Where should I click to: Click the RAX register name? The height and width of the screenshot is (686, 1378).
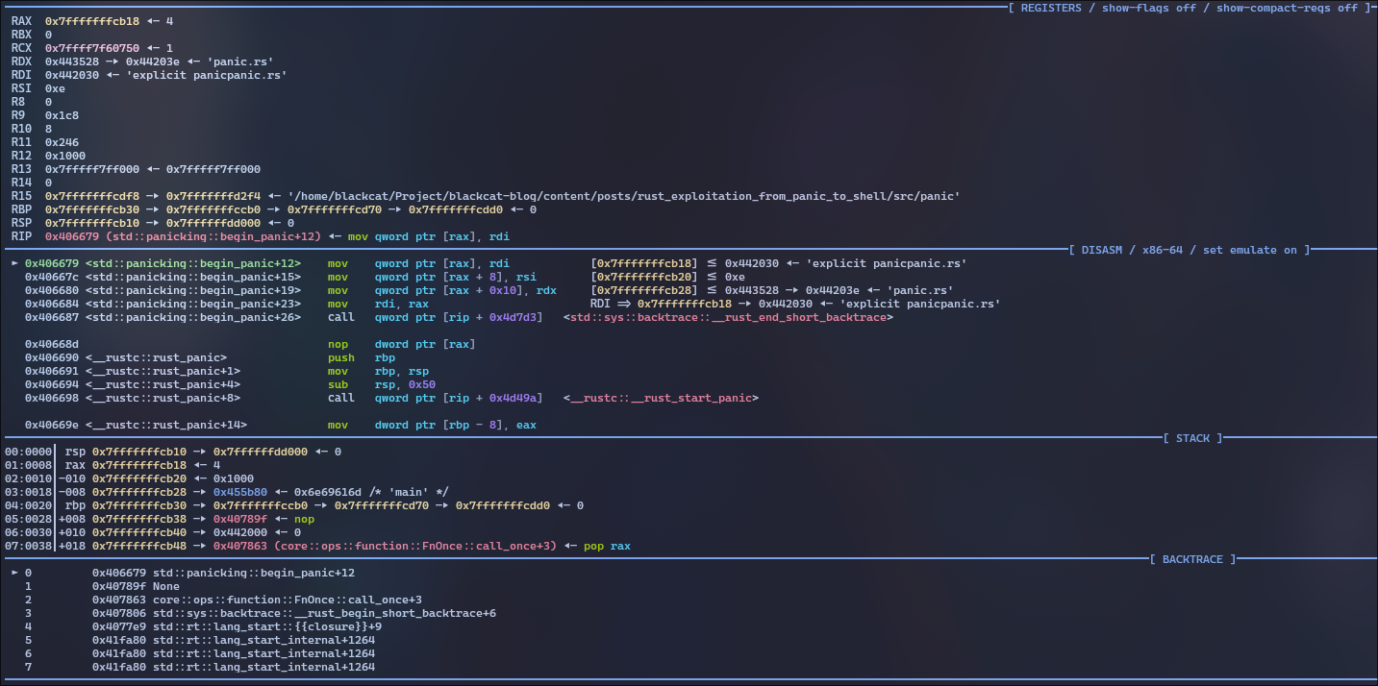(x=21, y=21)
